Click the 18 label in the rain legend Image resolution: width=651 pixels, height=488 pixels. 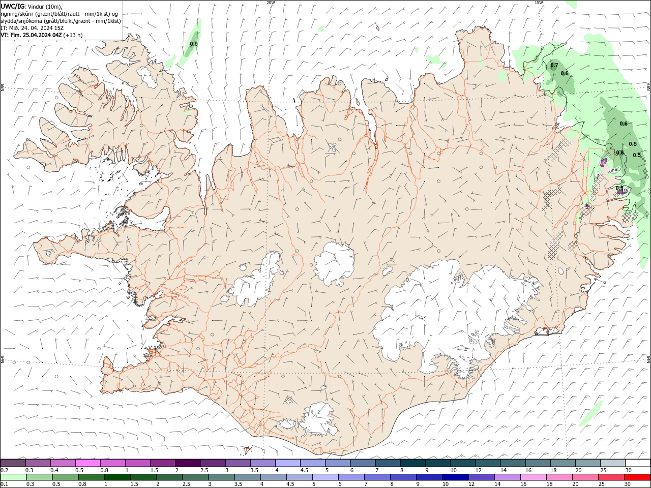pos(549,484)
